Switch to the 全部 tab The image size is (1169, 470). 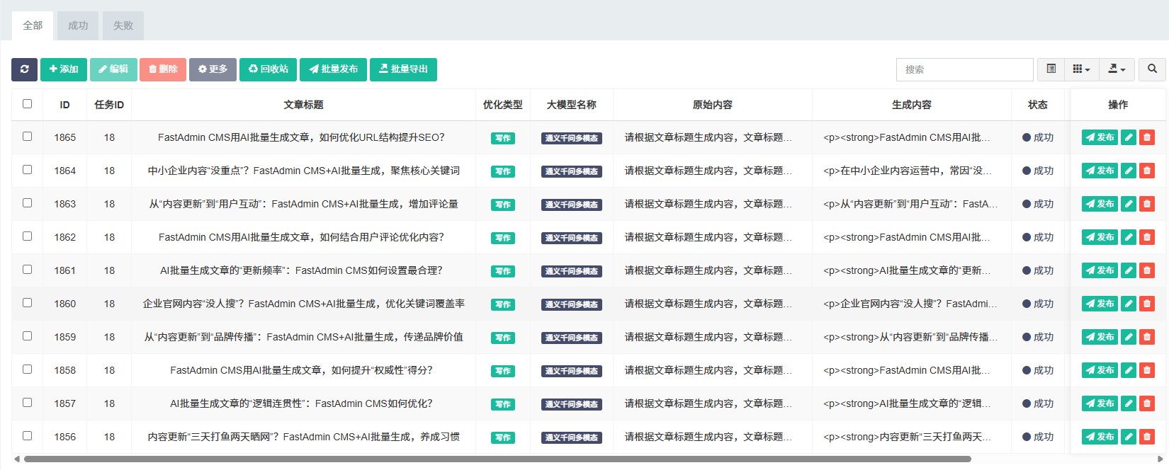(x=33, y=25)
